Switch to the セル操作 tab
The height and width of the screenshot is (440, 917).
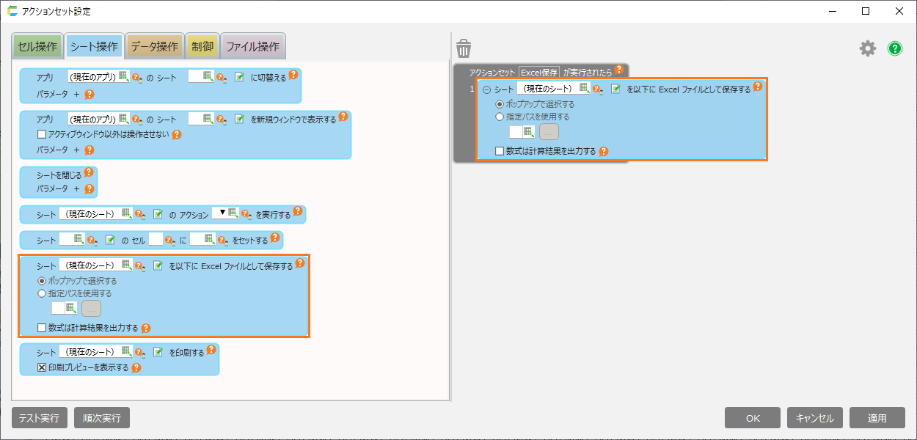tap(37, 46)
